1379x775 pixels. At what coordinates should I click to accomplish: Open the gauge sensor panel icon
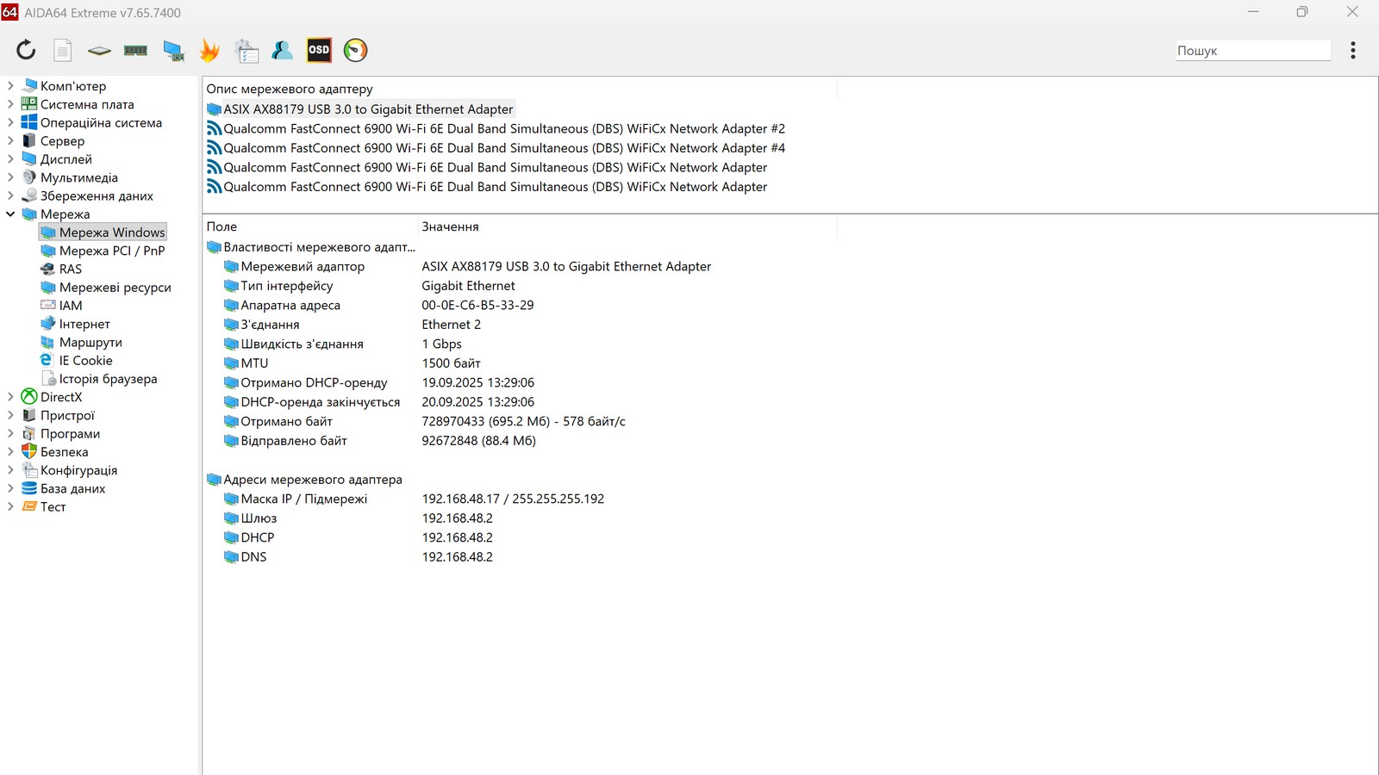(x=355, y=50)
